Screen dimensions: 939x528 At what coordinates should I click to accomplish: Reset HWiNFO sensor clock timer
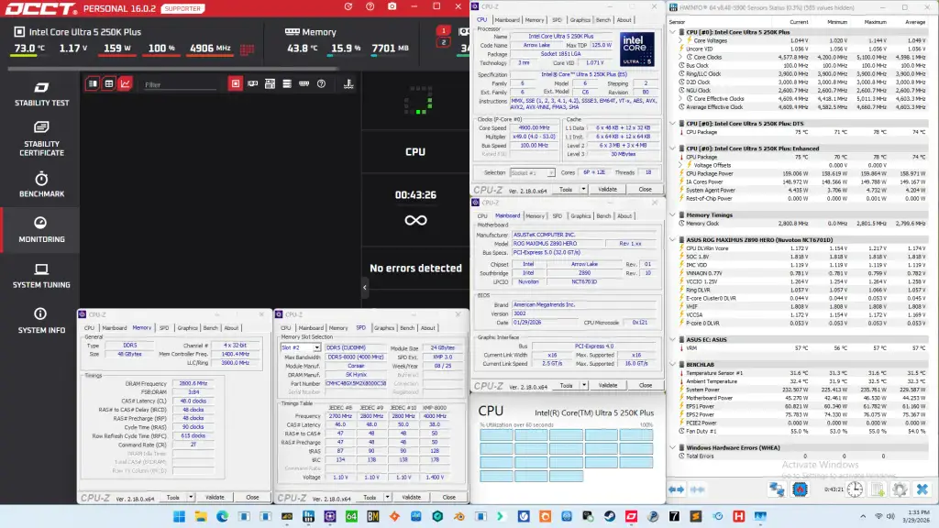[x=855, y=489]
